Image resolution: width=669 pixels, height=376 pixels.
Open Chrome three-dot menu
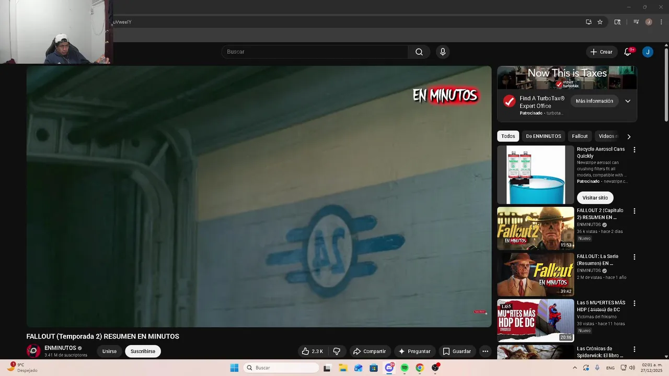click(x=661, y=22)
